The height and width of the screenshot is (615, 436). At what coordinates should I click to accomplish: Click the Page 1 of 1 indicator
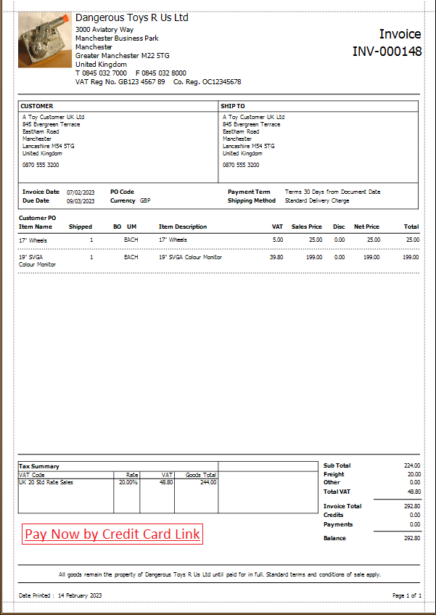coord(406,595)
